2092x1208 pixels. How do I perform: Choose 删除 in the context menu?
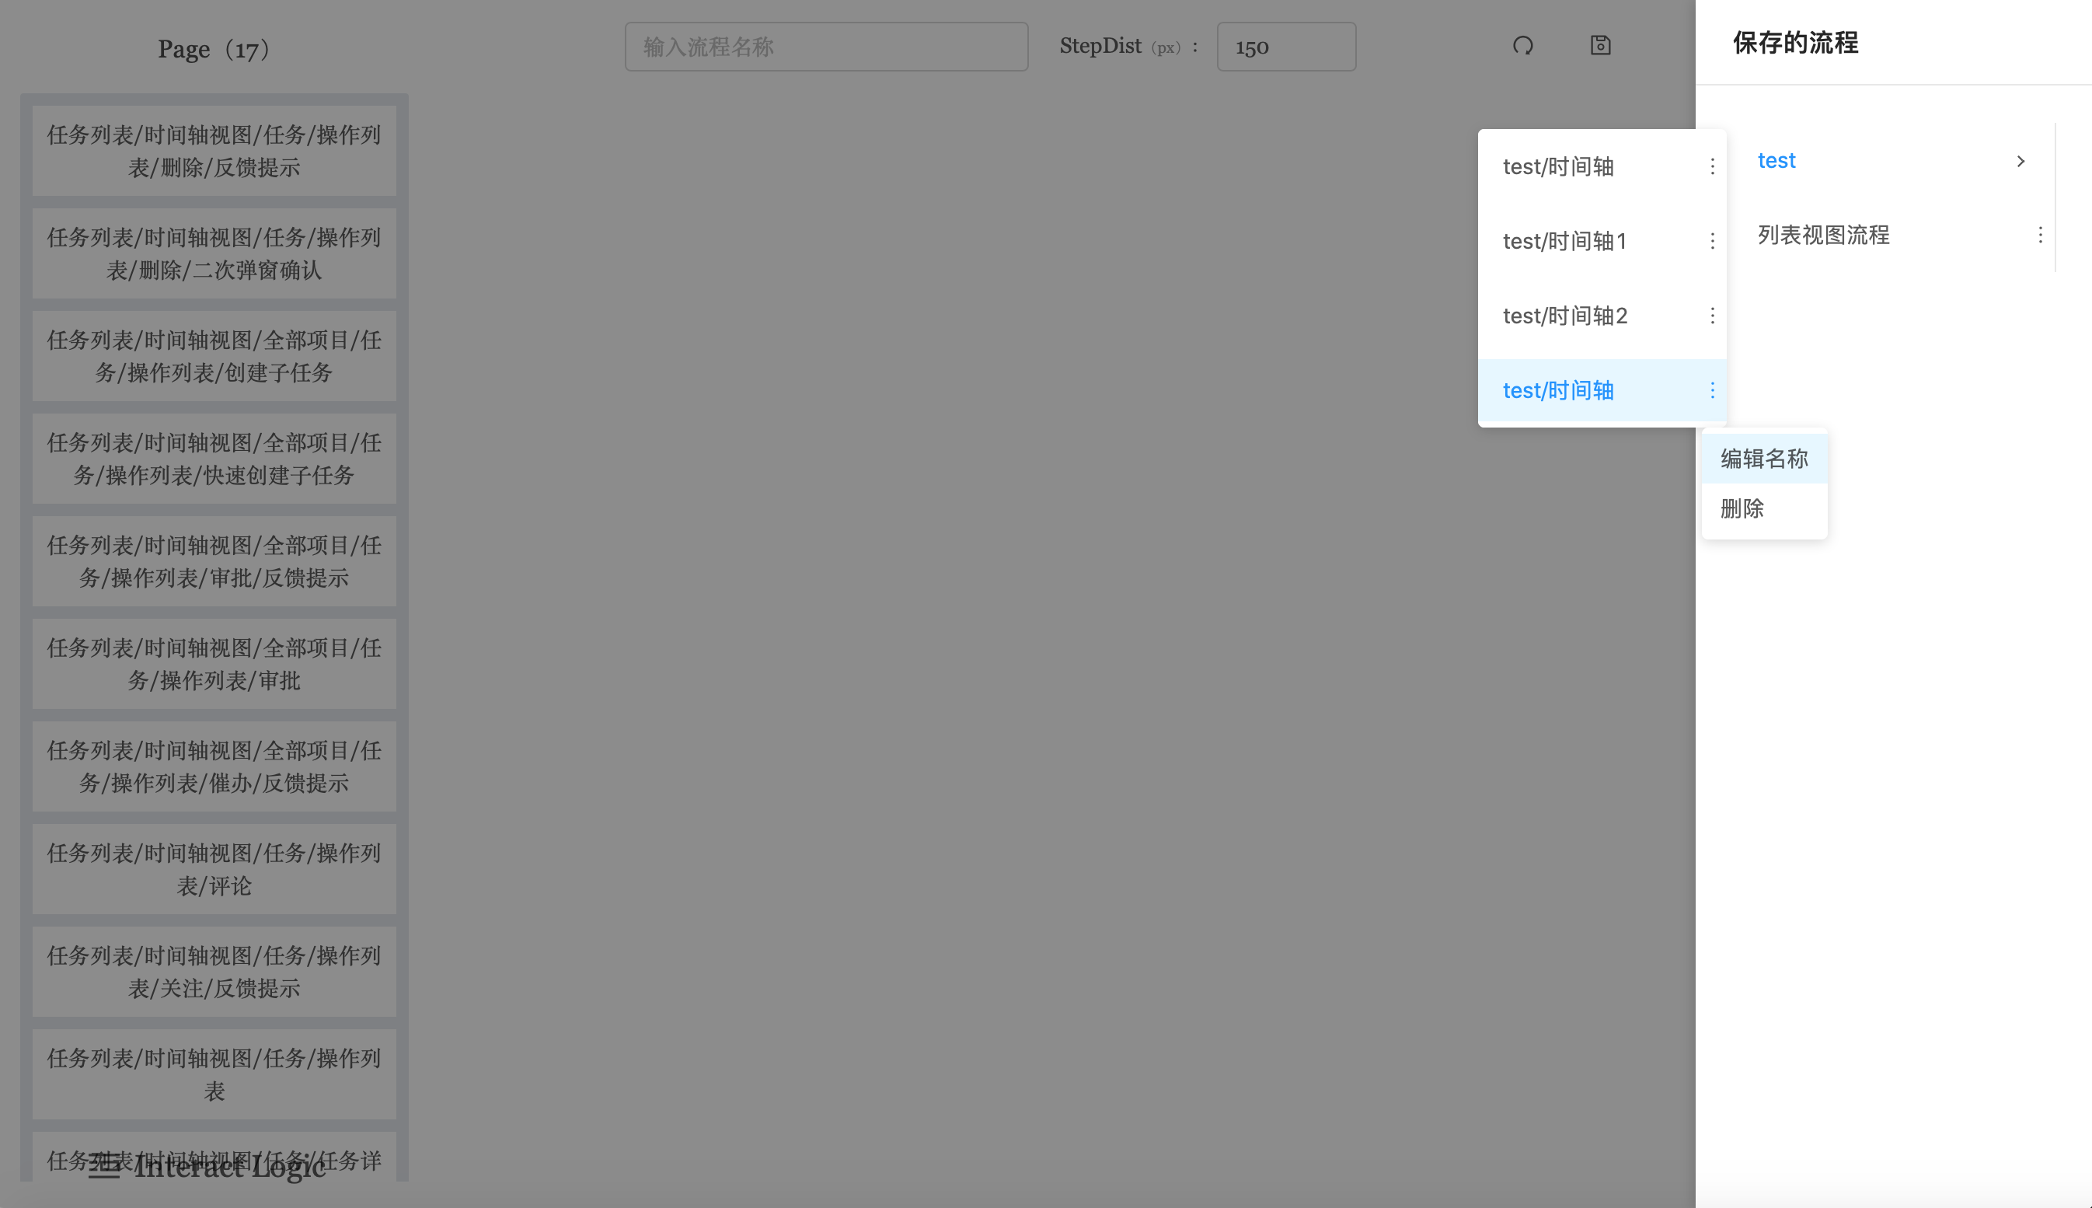coord(1742,508)
